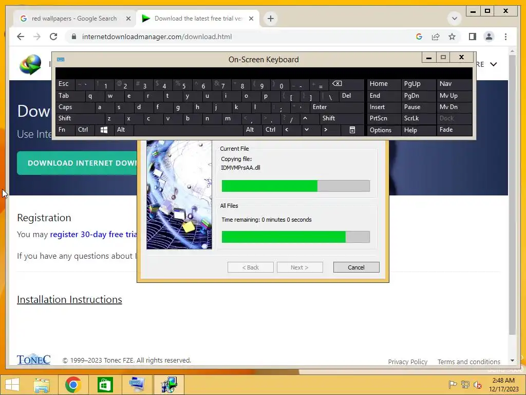Open the Privacy Policy link
The width and height of the screenshot is (526, 395).
point(407,362)
